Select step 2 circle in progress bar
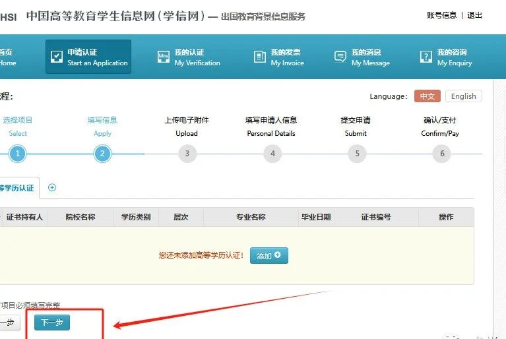This screenshot has height=339, width=506. point(102,154)
